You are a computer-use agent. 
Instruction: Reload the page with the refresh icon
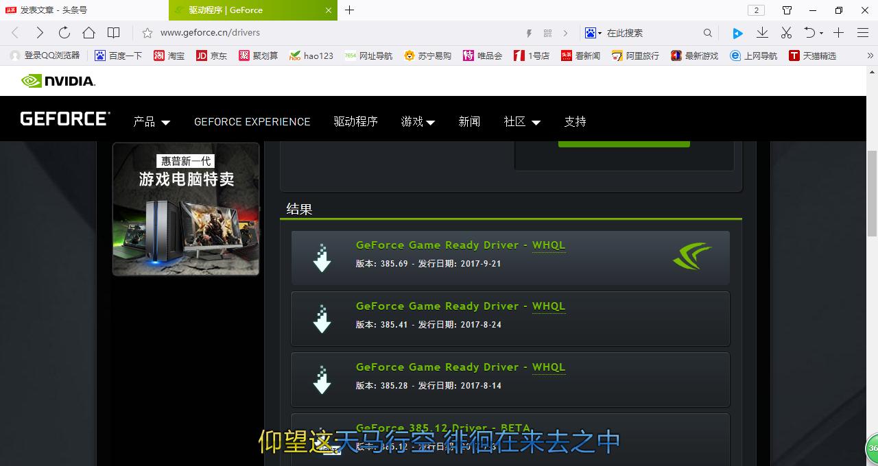point(64,33)
